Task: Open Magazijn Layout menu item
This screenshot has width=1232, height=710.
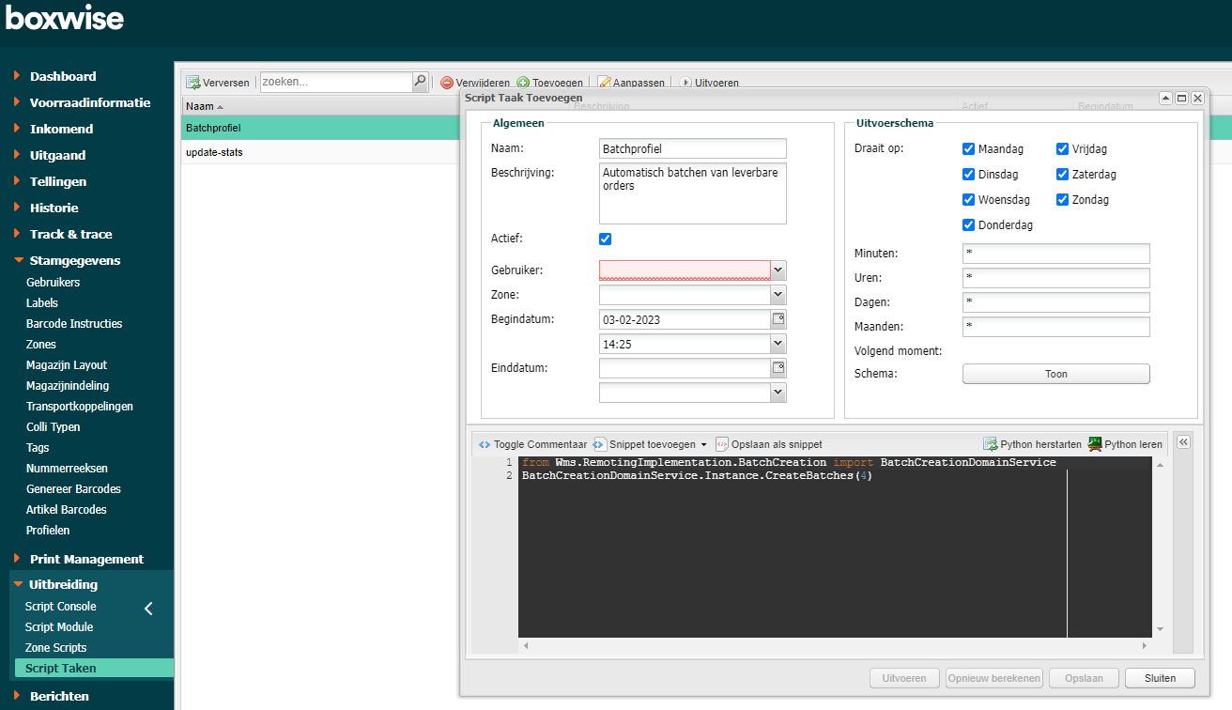Action: pyautogui.click(x=67, y=365)
